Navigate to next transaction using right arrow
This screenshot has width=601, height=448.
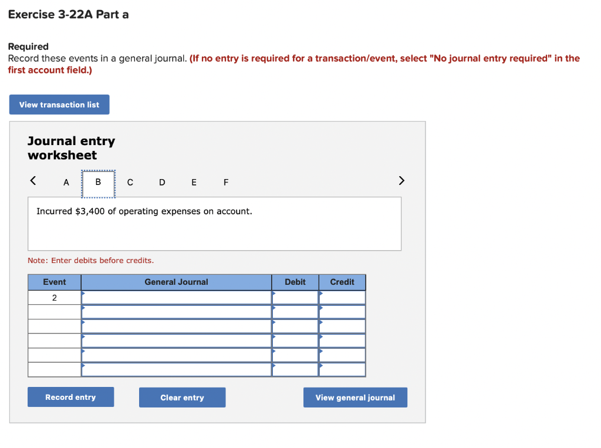click(x=401, y=181)
